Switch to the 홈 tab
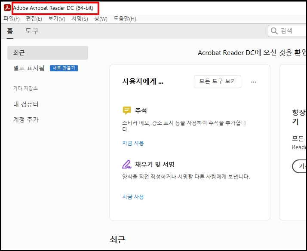The image size is (307, 251). coord(10,31)
